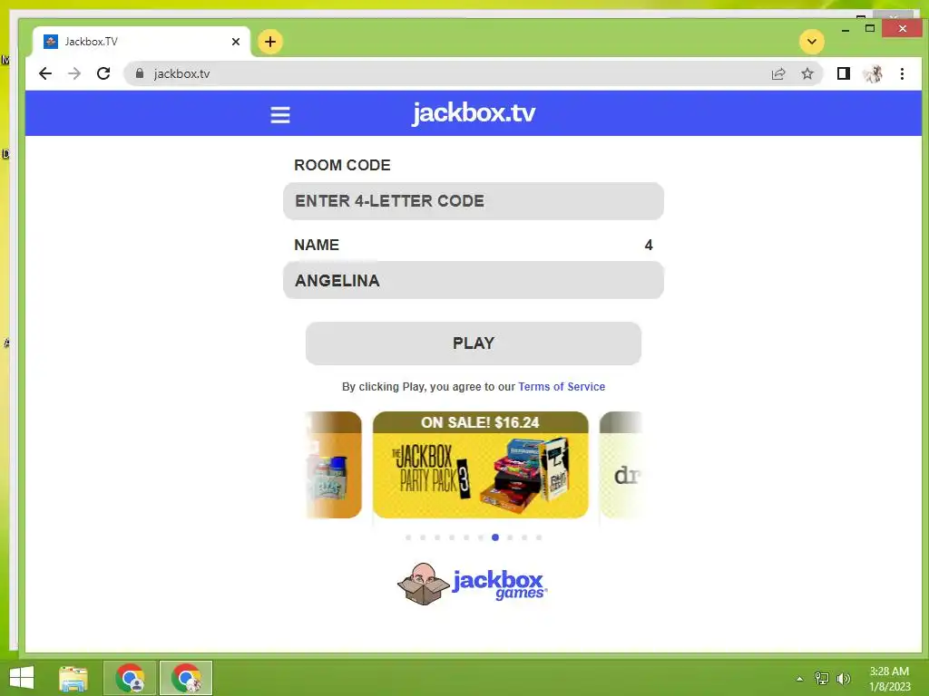Open the Chrome profile avatar
This screenshot has width=929, height=696.
pyautogui.click(x=873, y=73)
